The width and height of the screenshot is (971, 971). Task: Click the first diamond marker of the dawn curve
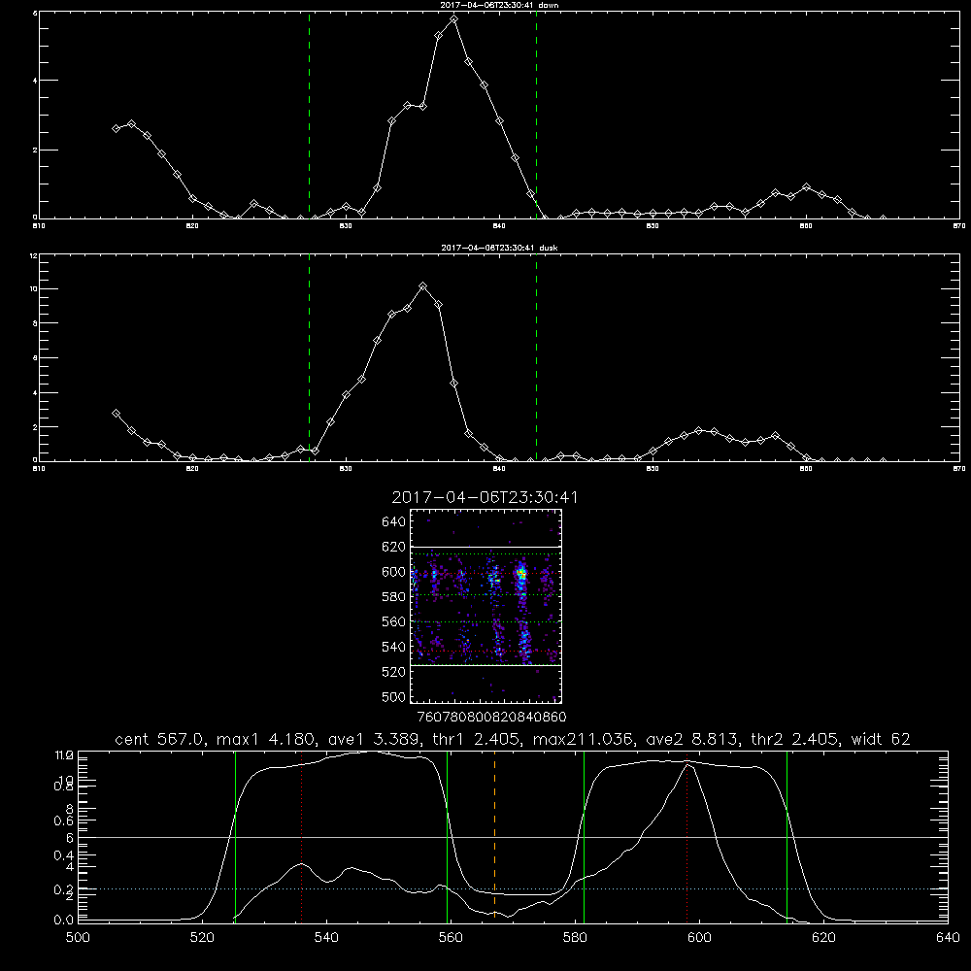click(116, 128)
